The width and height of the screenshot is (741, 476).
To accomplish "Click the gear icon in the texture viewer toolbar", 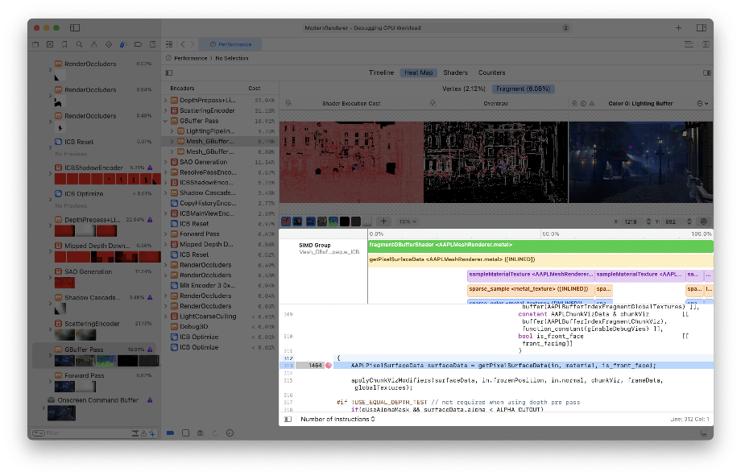I will [x=705, y=220].
